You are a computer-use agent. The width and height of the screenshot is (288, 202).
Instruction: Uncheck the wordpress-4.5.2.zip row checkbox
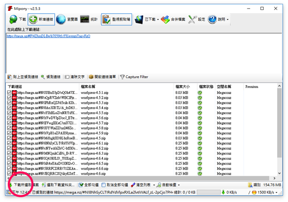(9, 97)
